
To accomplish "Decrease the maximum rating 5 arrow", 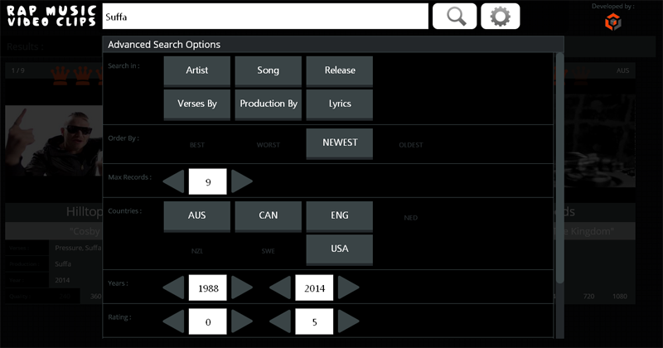I will coord(280,321).
